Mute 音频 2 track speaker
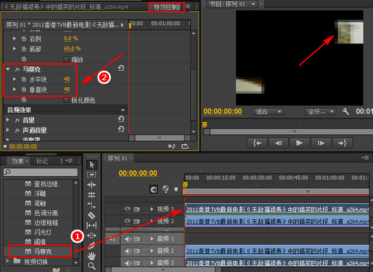373x272 pixels. click(x=127, y=251)
